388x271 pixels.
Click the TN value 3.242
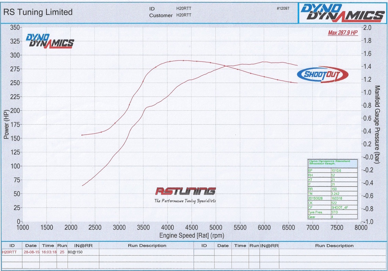pyautogui.click(x=335, y=194)
